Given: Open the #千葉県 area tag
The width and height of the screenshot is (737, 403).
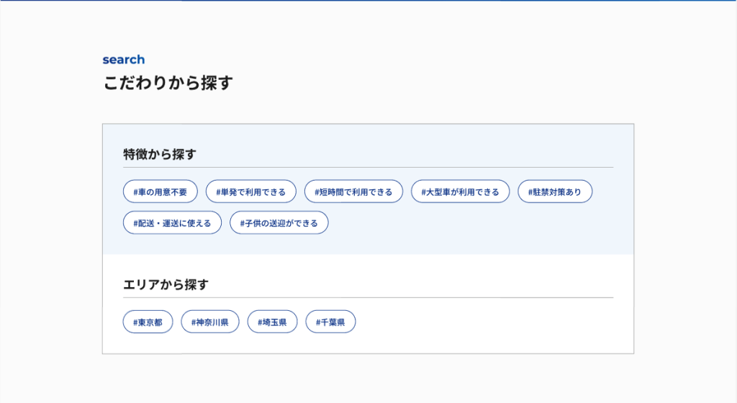Looking at the screenshot, I should coord(330,322).
